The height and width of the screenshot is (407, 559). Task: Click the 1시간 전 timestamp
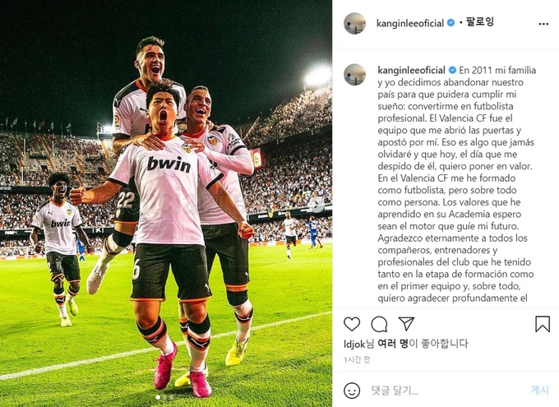tap(357, 360)
